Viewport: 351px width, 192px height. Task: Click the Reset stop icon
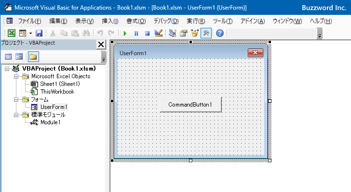coord(147,34)
